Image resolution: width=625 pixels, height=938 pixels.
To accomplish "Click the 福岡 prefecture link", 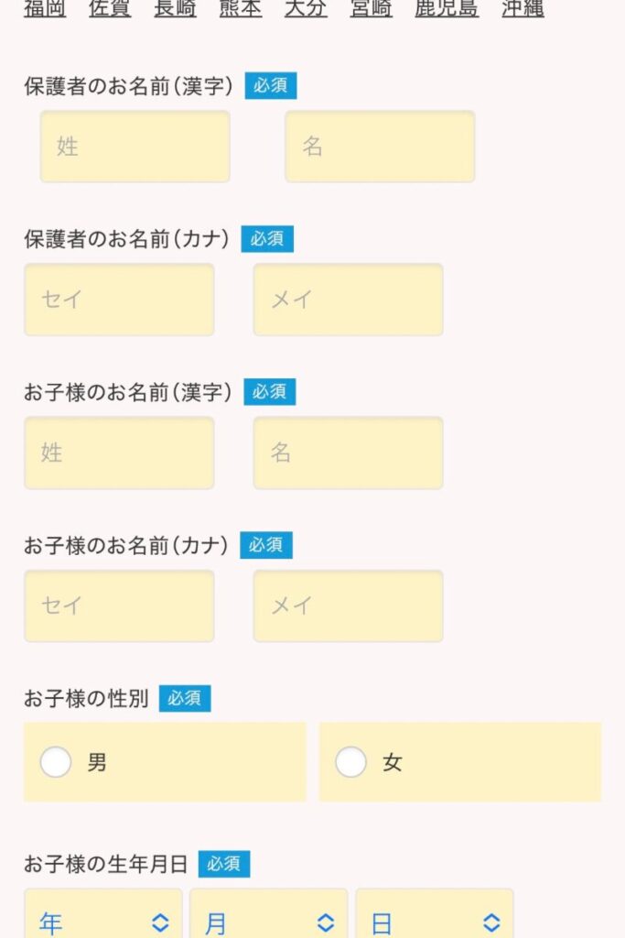I will (45, 9).
